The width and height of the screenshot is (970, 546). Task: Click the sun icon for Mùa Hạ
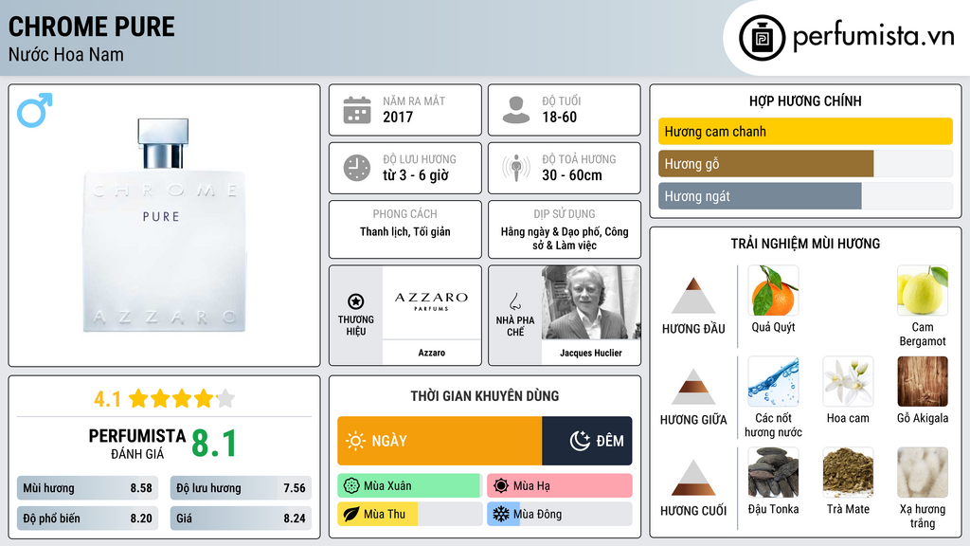coord(501,486)
